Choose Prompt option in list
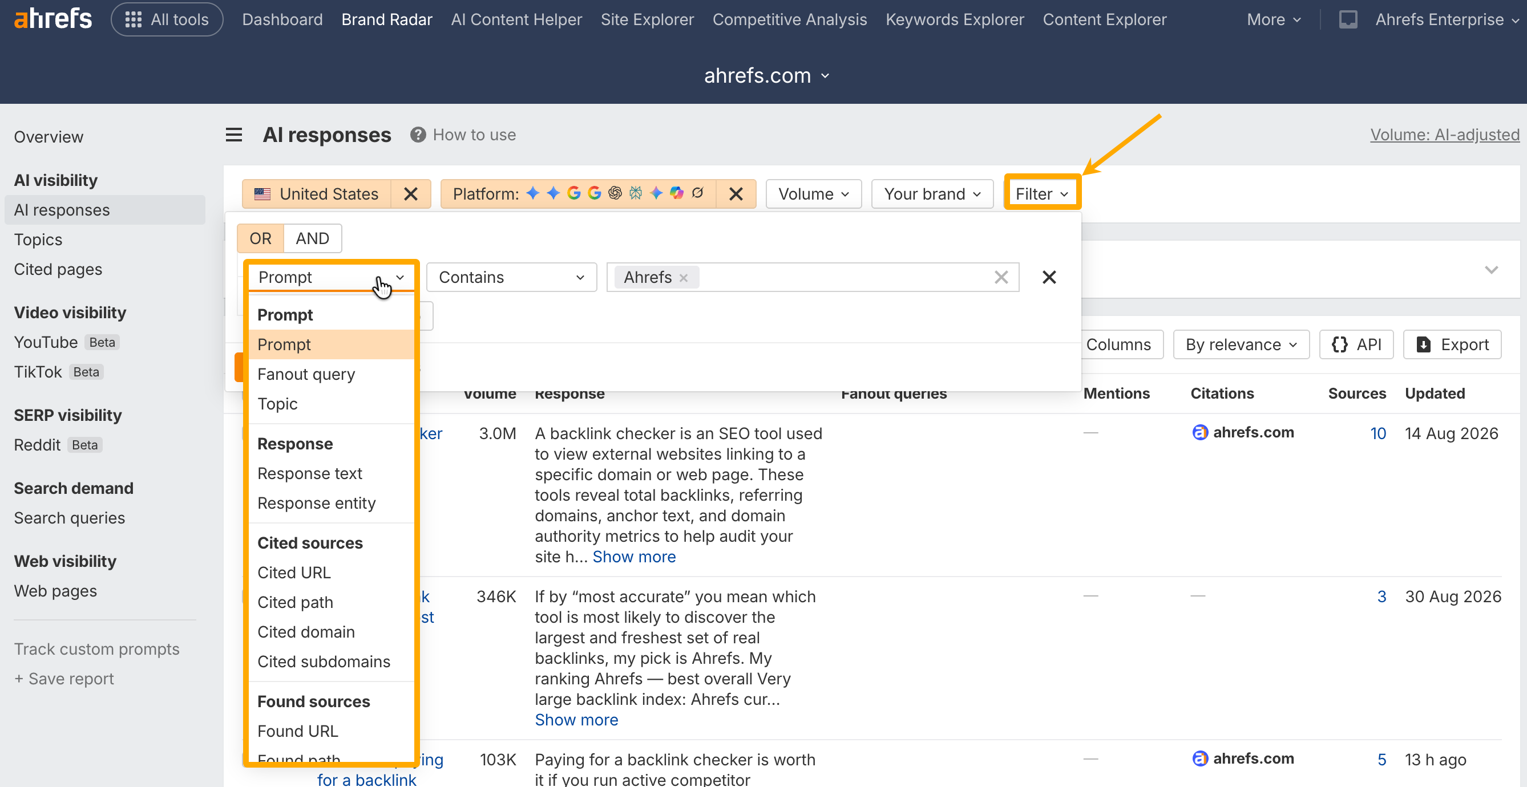The width and height of the screenshot is (1527, 787). 332,344
